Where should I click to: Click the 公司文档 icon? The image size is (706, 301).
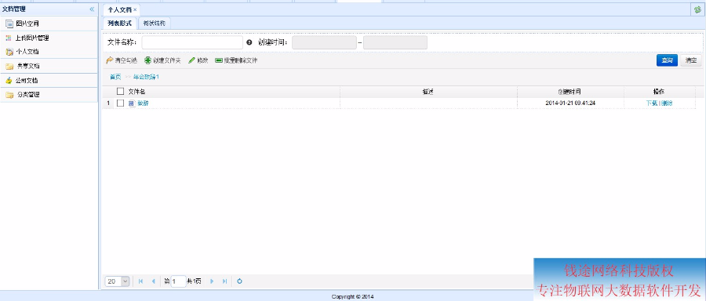[x=9, y=81]
